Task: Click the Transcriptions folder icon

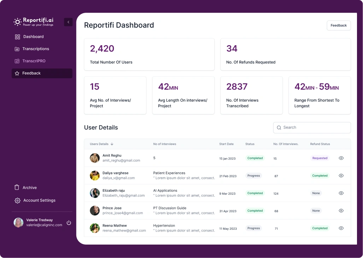Action: [x=17, y=49]
